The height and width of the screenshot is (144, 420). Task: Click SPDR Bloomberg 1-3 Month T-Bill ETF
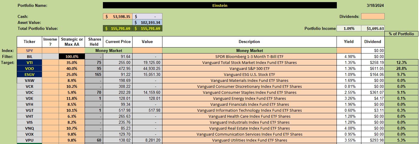pos(249,57)
